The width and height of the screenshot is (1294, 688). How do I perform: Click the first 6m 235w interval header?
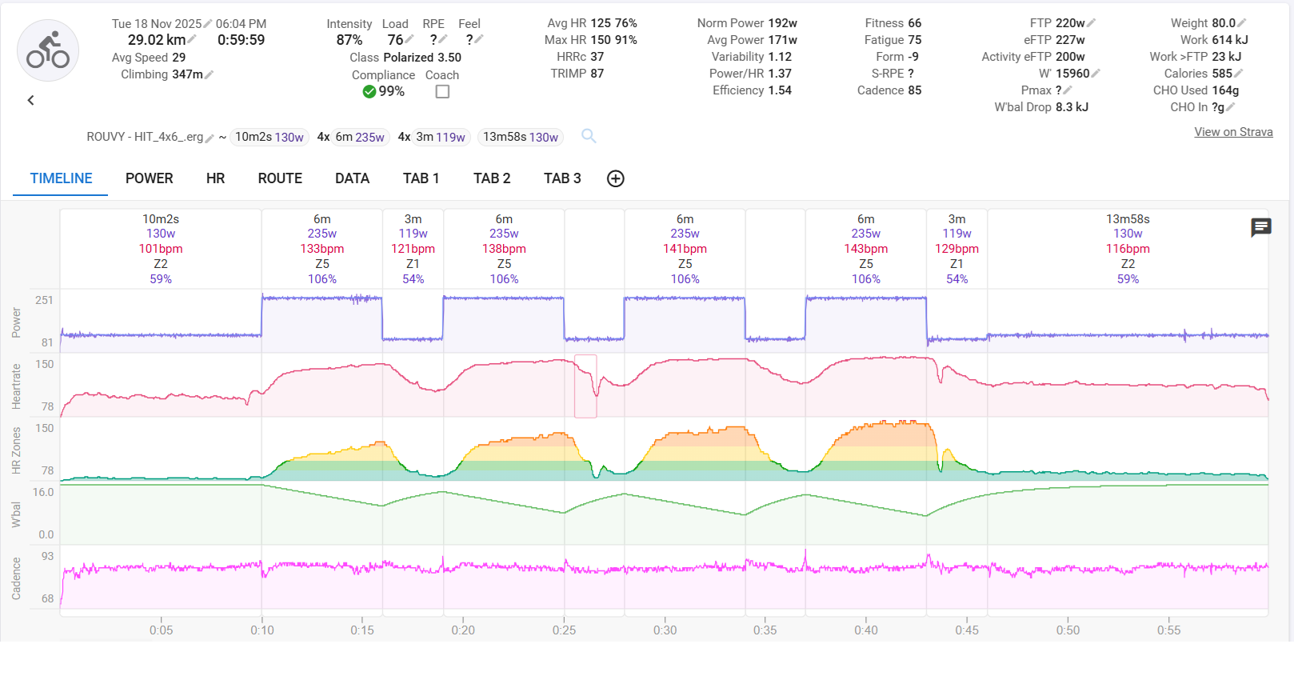(x=322, y=248)
